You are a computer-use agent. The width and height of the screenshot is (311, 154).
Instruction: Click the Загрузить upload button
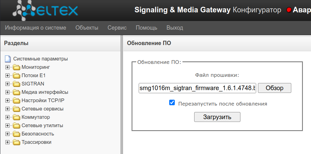point(217,117)
